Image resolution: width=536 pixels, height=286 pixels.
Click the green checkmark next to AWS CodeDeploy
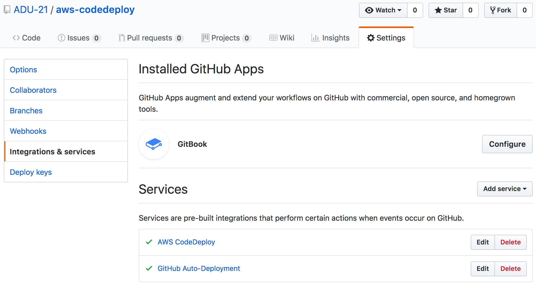pyautogui.click(x=149, y=242)
